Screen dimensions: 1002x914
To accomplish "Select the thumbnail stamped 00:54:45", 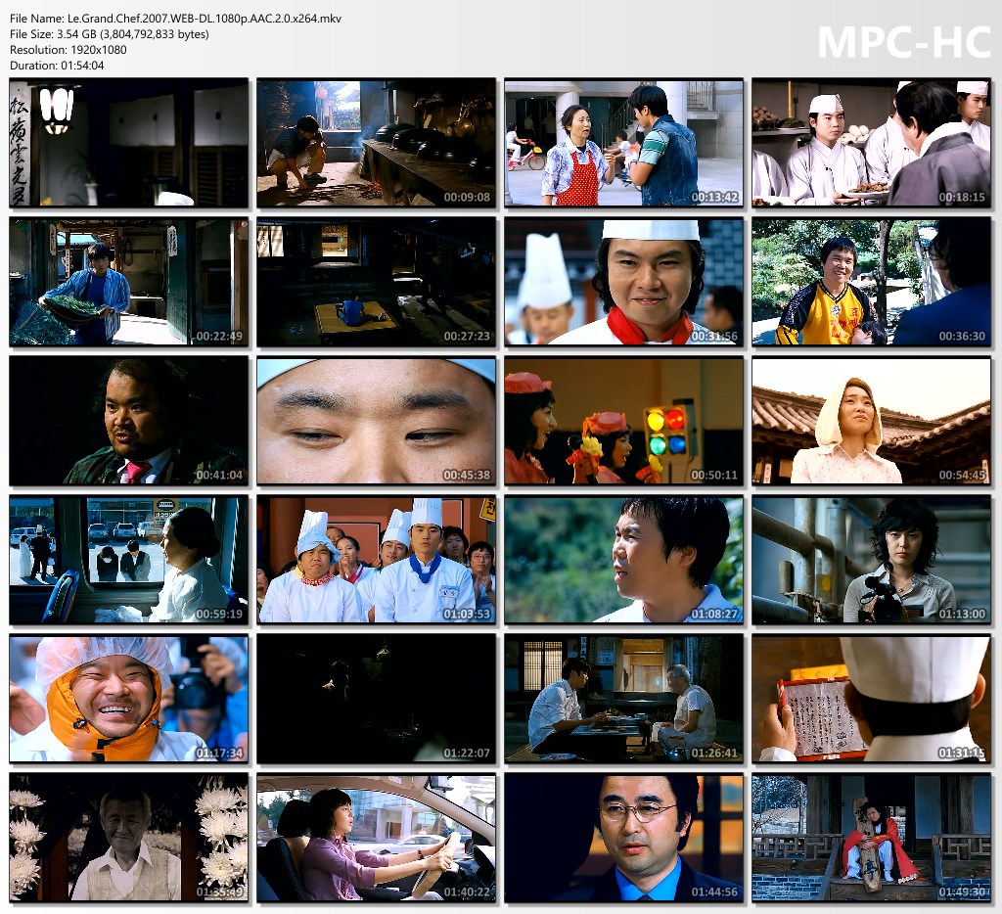I will [x=871, y=421].
